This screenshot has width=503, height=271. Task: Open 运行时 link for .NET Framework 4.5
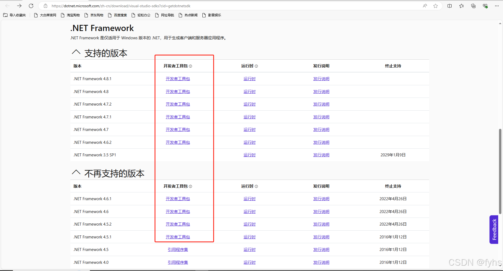coord(249,250)
